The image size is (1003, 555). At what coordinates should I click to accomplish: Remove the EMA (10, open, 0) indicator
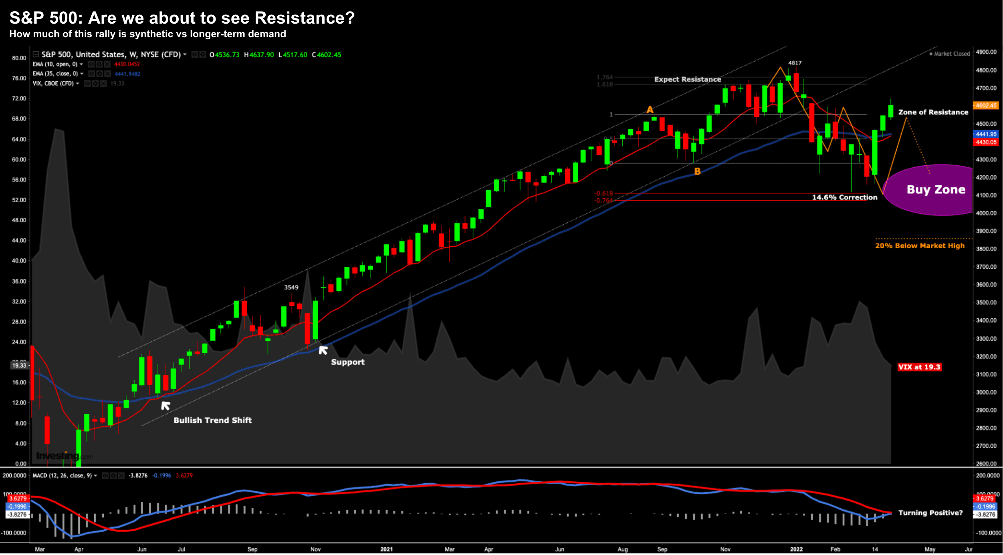pyautogui.click(x=107, y=64)
